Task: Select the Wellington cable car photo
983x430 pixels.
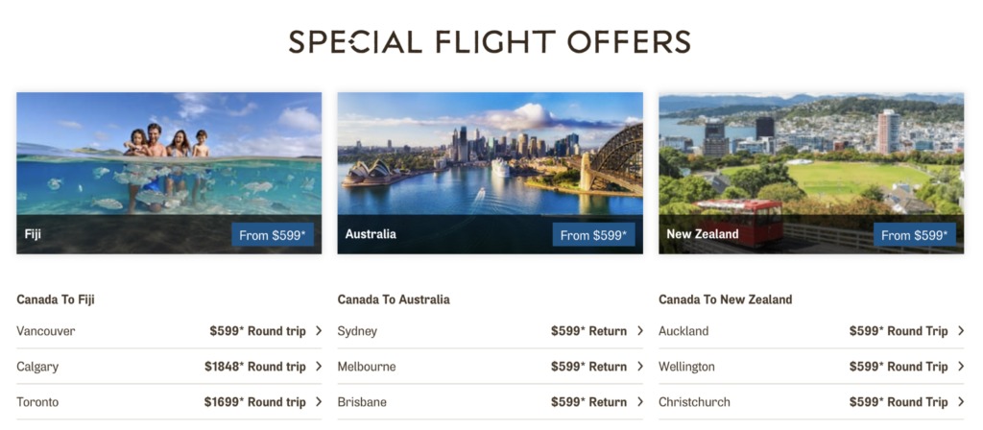Action: (x=811, y=173)
